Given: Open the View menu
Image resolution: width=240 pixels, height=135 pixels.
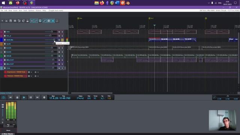Looking at the screenshot, I should 10,10.
